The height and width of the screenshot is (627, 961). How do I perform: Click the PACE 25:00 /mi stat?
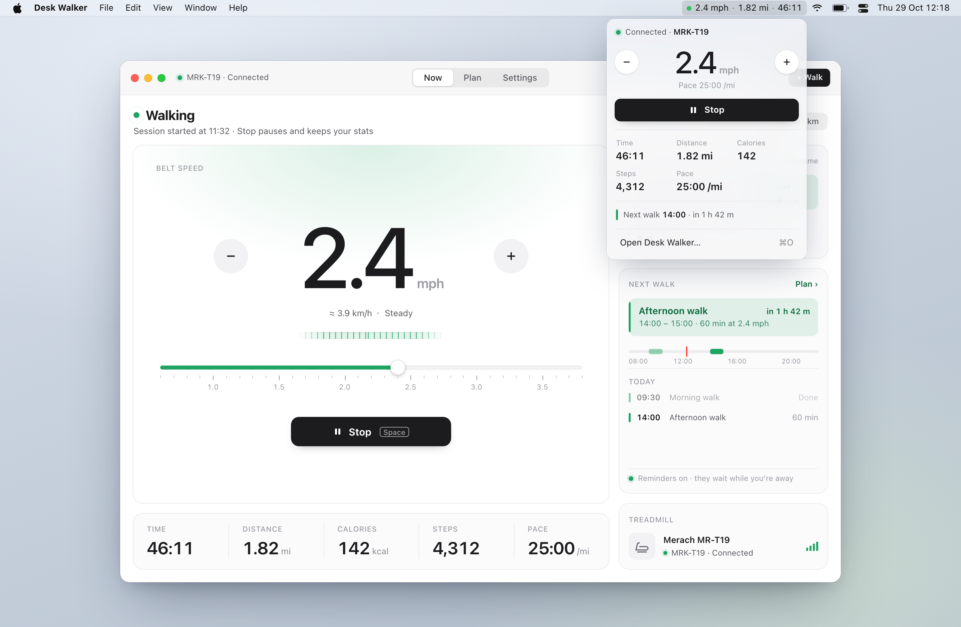tap(558, 542)
